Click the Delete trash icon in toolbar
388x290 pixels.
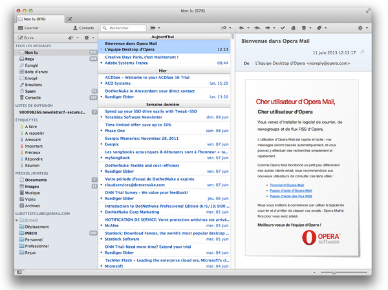304,28
